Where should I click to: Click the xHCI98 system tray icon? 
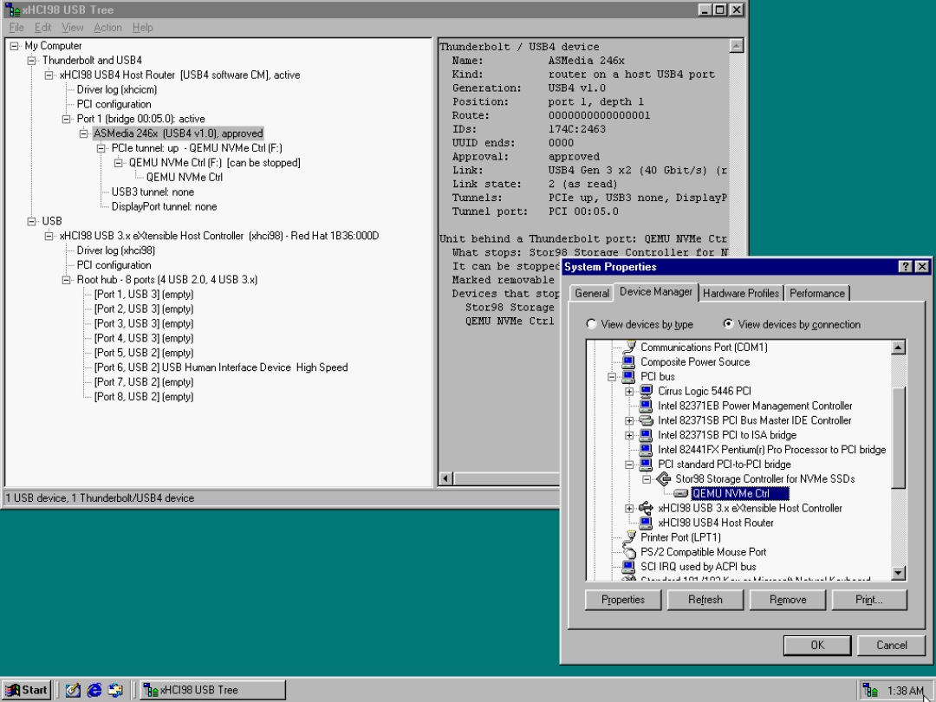871,691
